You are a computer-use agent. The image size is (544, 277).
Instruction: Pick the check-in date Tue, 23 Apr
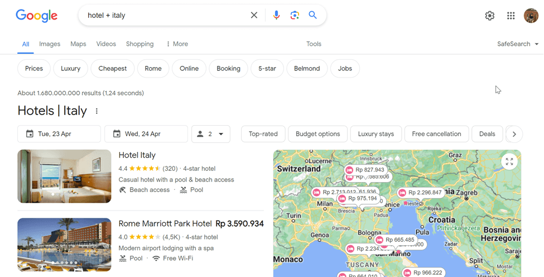click(59, 134)
